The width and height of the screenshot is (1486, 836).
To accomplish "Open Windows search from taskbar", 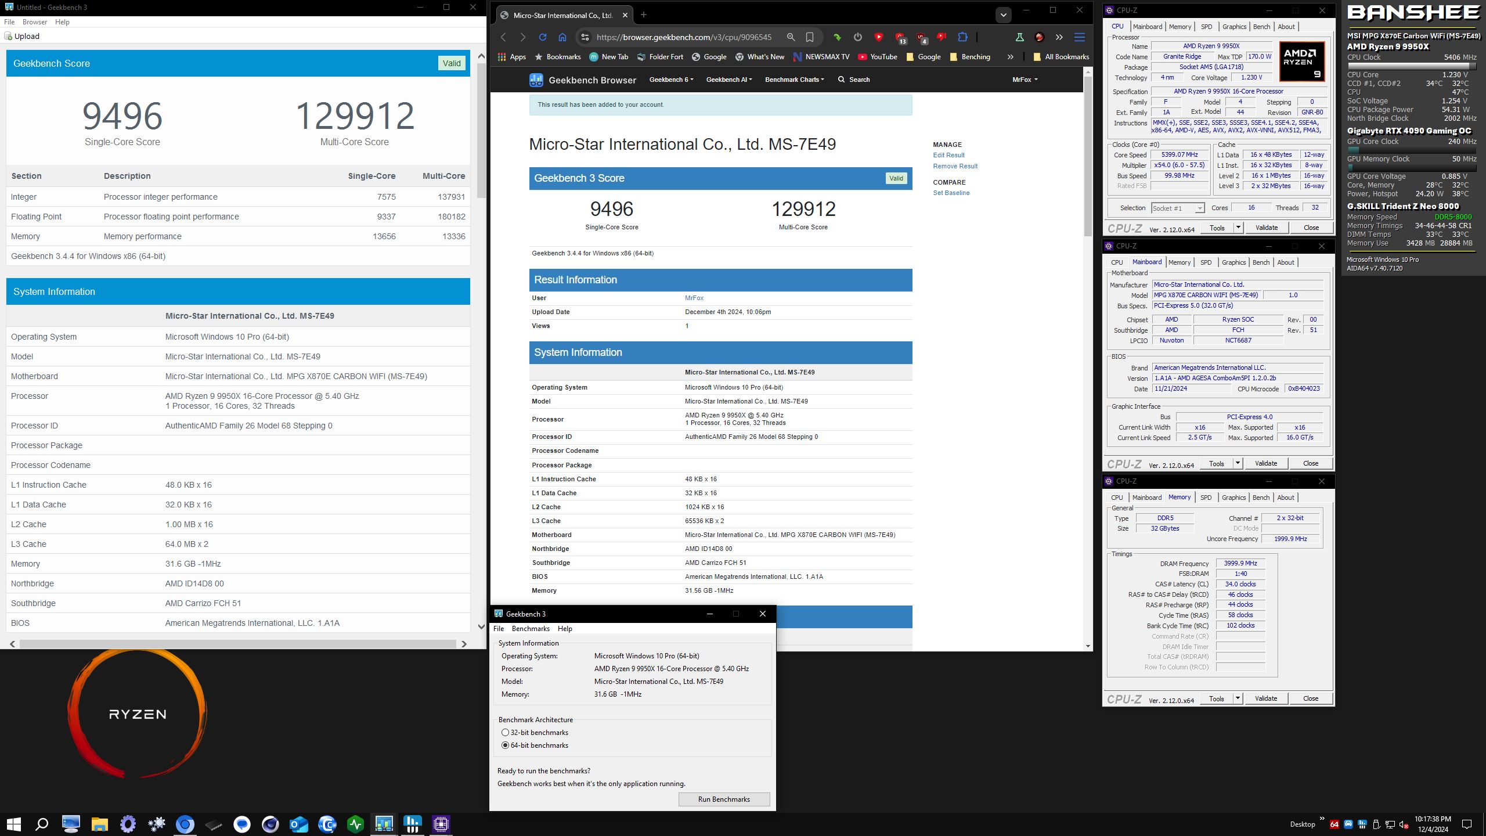I will tap(42, 824).
